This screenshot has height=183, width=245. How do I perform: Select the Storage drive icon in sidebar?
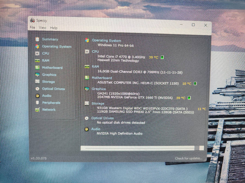(x=37, y=82)
